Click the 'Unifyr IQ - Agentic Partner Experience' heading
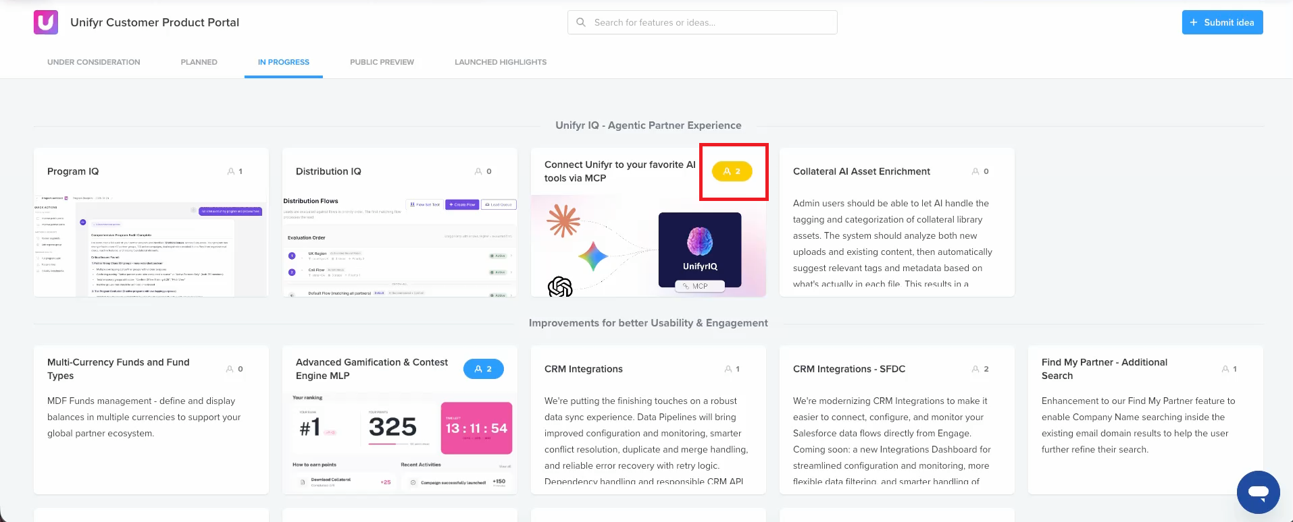The width and height of the screenshot is (1293, 522). click(649, 125)
